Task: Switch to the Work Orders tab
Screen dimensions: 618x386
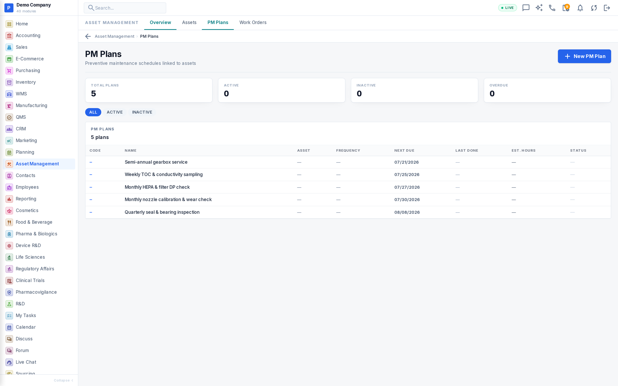Action: pyautogui.click(x=253, y=23)
